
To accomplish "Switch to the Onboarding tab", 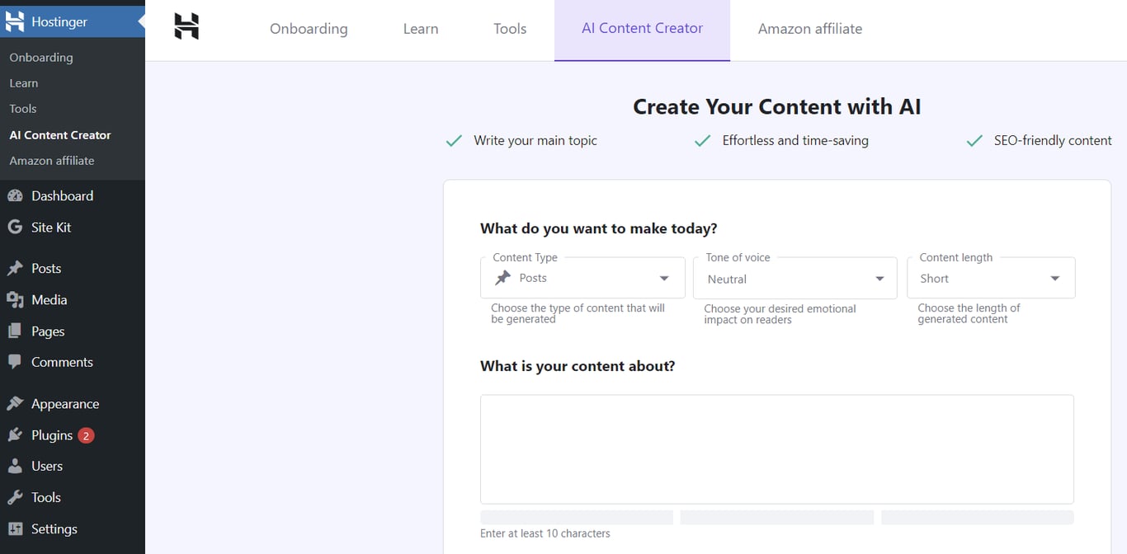I will [309, 28].
